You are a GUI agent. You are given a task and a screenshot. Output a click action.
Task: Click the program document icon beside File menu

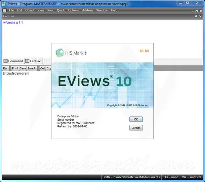coord(4,10)
